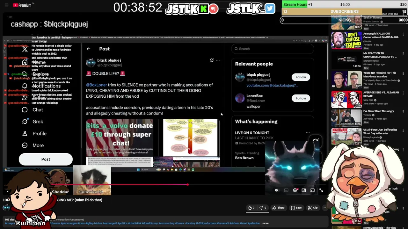The width and height of the screenshot is (408, 229).
Task: Open Chat in the X sidebar
Action: coord(33,110)
